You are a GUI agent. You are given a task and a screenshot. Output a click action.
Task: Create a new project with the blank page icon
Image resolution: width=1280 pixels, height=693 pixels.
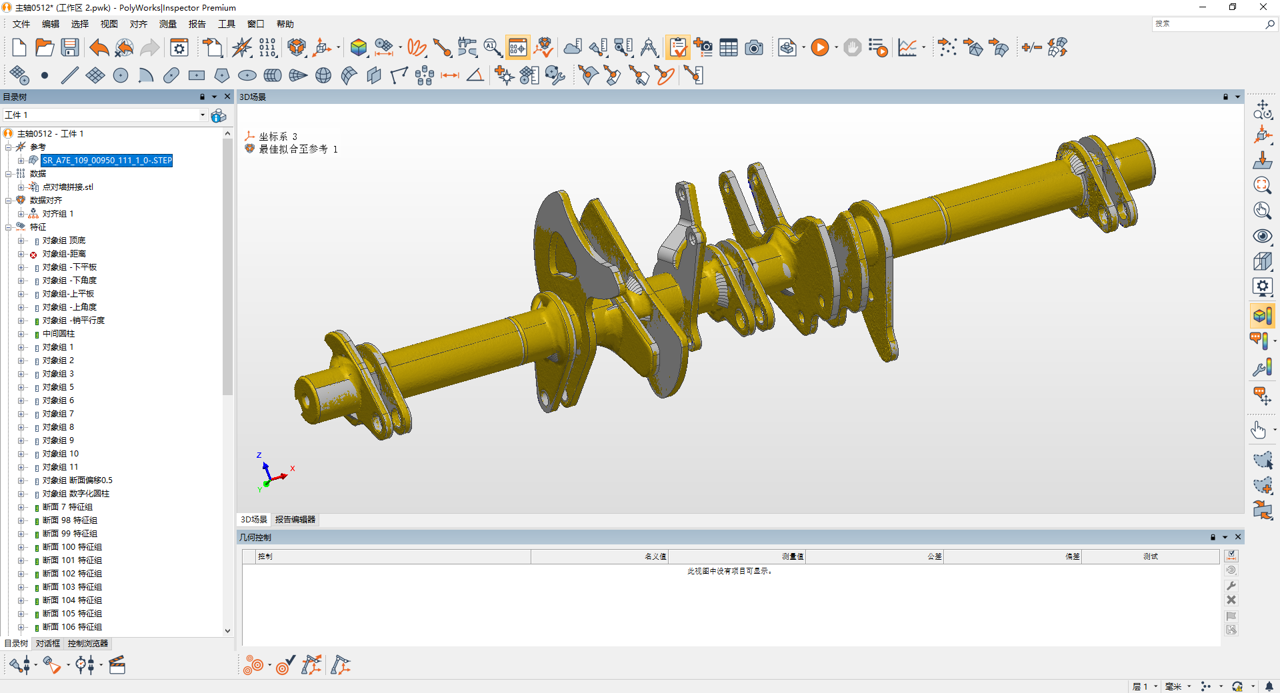[19, 48]
